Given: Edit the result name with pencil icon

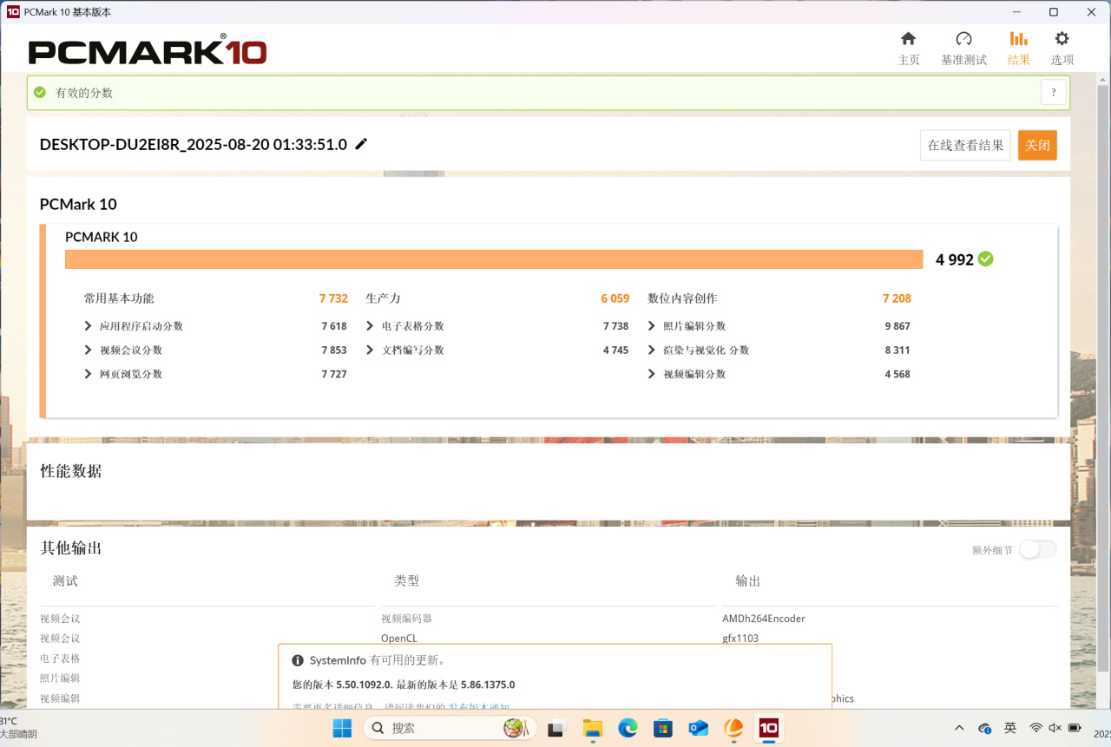Looking at the screenshot, I should 361,144.
